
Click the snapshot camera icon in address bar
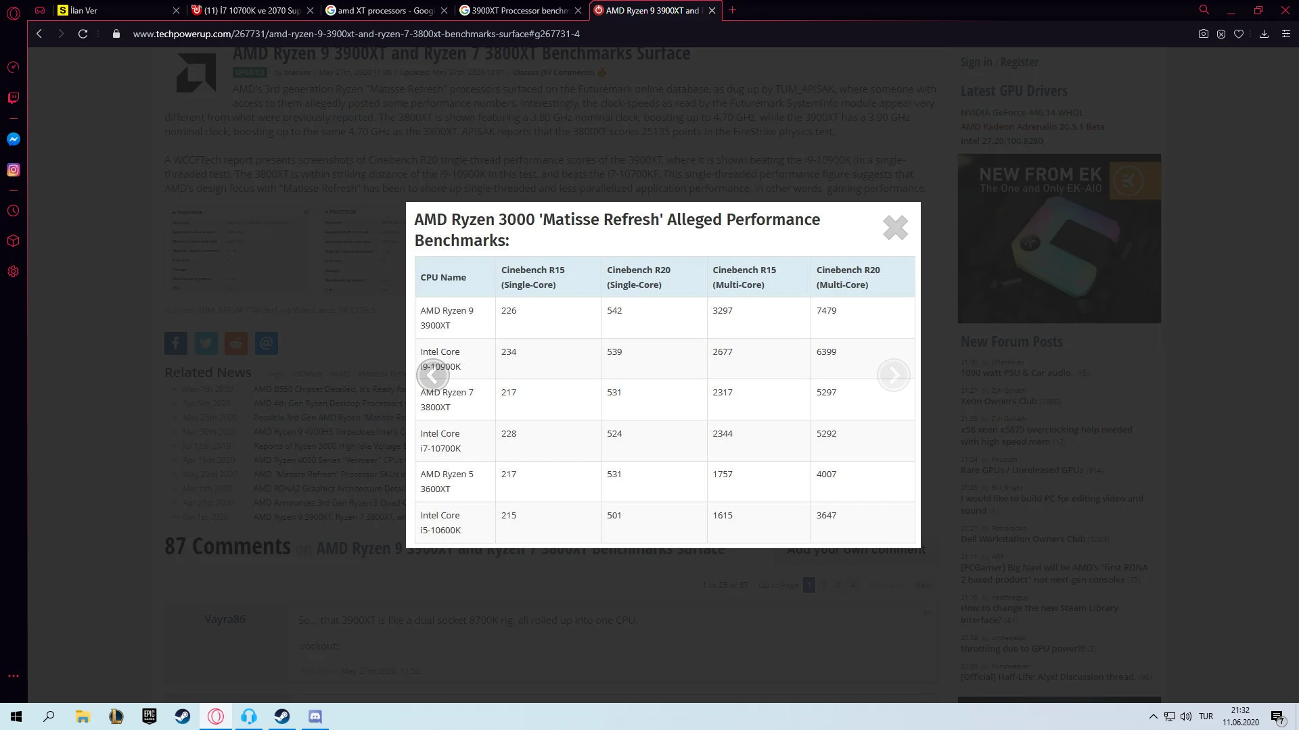click(1204, 34)
